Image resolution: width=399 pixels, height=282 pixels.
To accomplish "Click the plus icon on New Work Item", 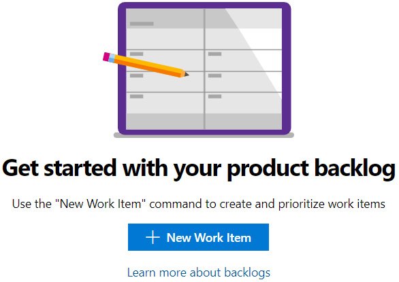I will pos(153,237).
